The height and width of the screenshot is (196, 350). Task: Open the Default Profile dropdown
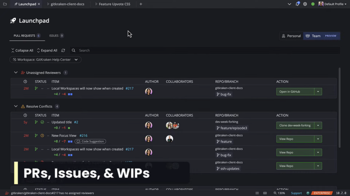pos(333,4)
